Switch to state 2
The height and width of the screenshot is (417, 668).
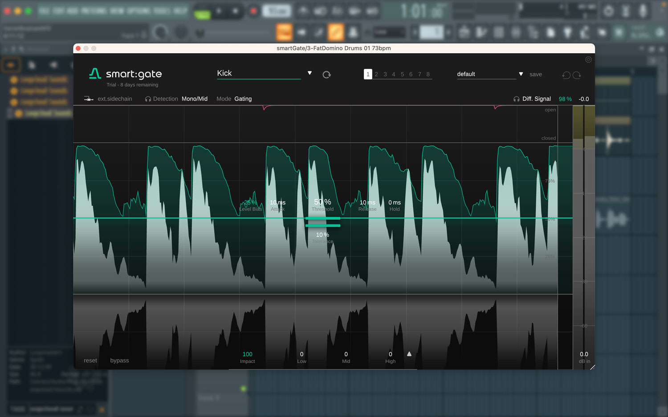(376, 74)
